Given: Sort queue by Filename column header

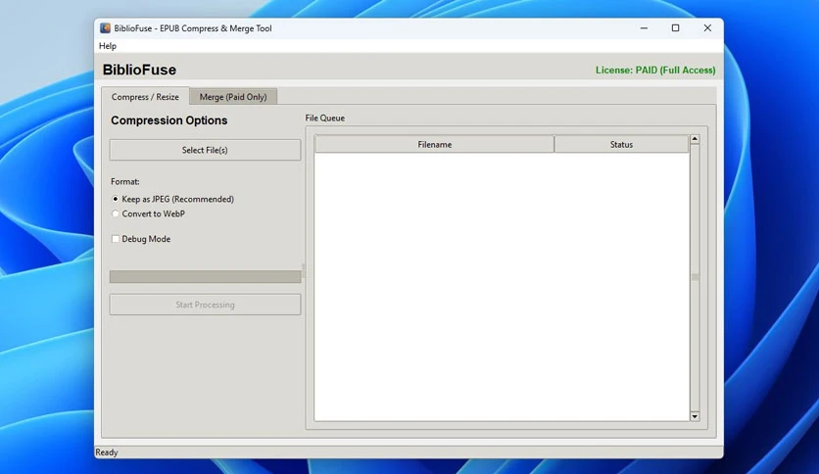Looking at the screenshot, I should pyautogui.click(x=435, y=145).
